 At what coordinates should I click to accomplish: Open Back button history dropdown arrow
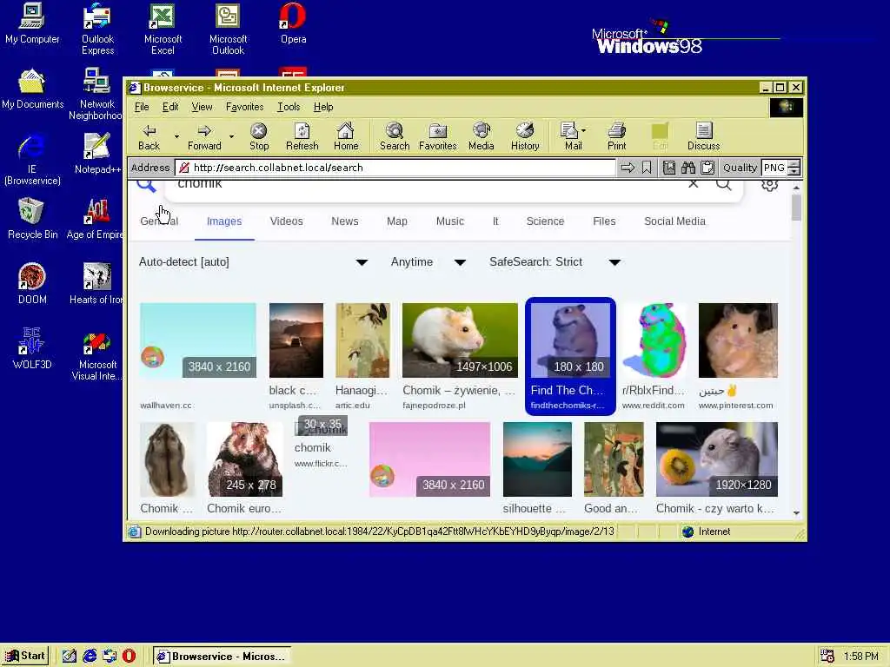pyautogui.click(x=176, y=136)
